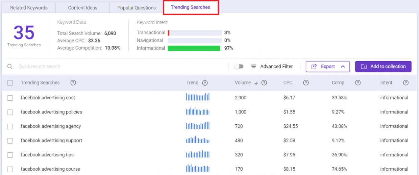Open trend sparkline for facebook advertising agency
The width and height of the screenshot is (419, 175).
click(x=198, y=126)
